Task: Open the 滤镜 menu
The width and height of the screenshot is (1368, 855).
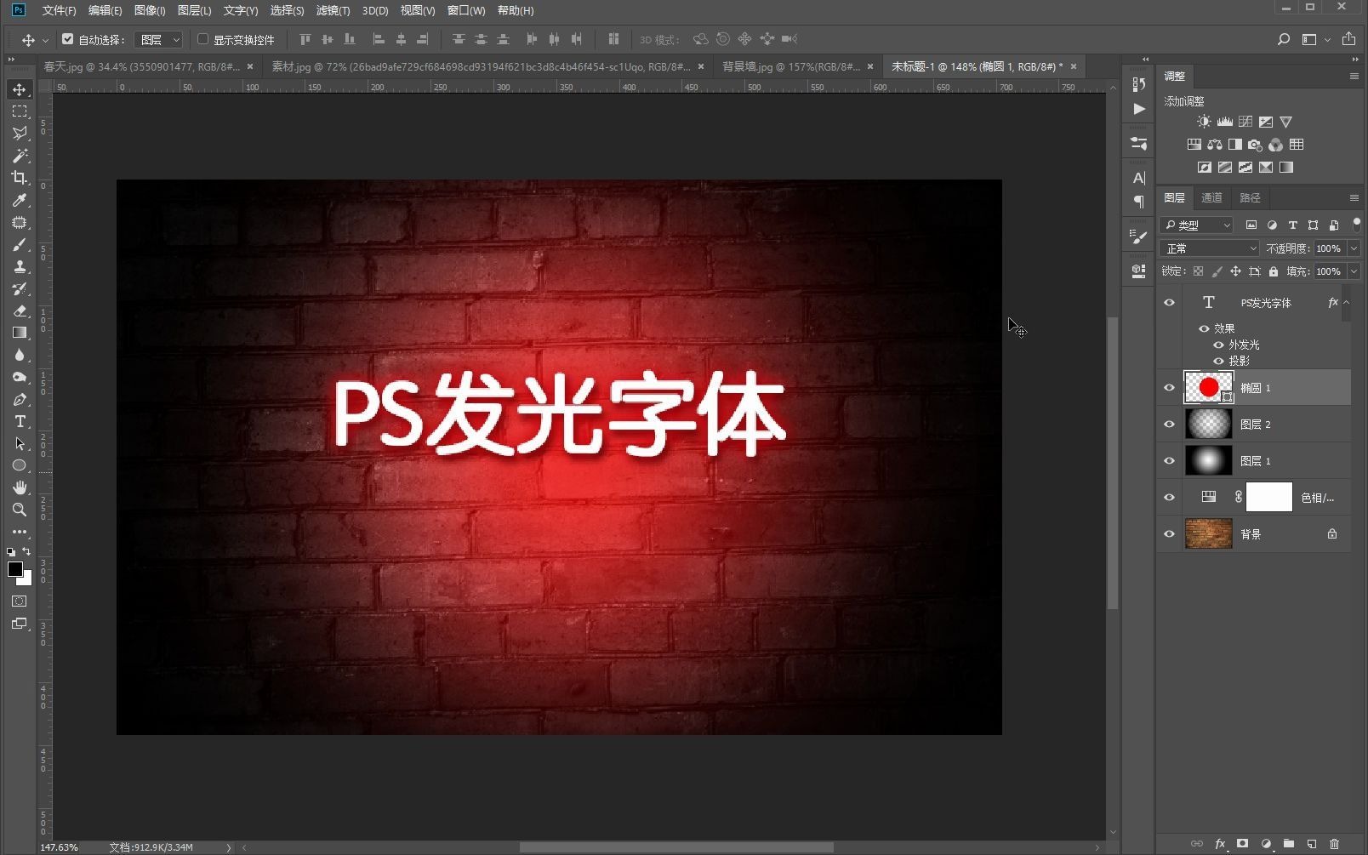Action: [x=333, y=11]
